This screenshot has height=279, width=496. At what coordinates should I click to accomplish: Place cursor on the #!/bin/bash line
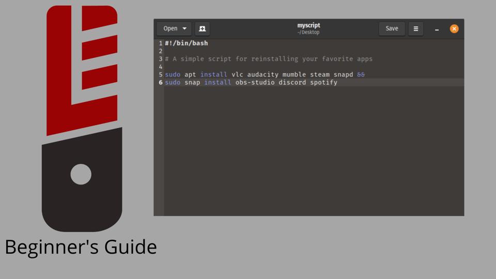[187, 43]
